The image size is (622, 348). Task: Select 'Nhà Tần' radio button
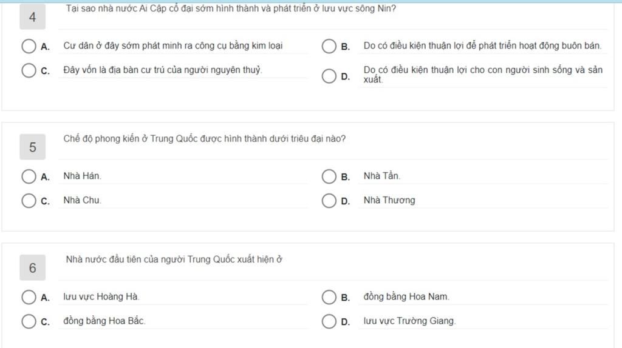pyautogui.click(x=329, y=176)
